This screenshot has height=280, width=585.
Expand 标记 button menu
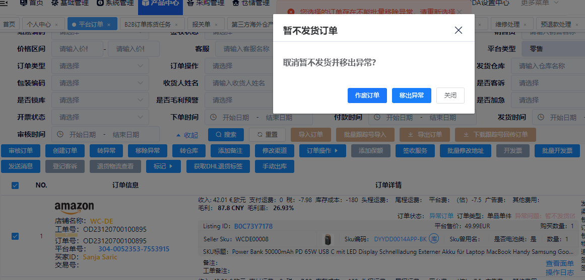(163, 166)
